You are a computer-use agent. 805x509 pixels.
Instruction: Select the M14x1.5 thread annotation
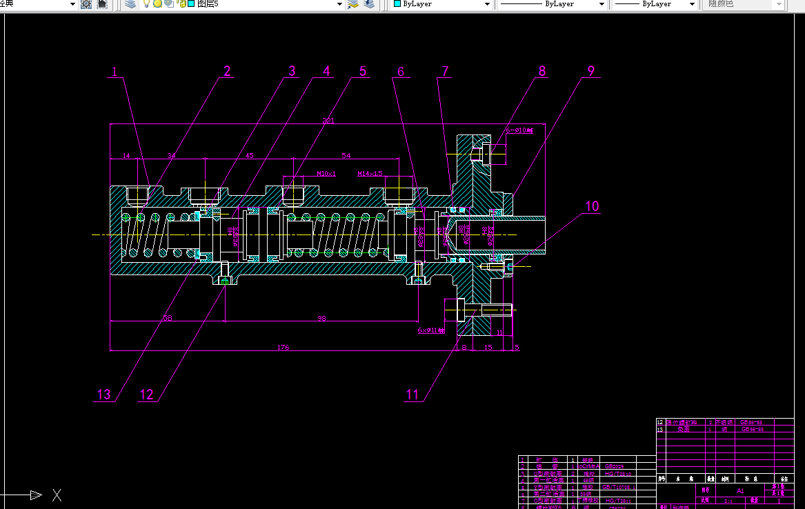point(370,173)
